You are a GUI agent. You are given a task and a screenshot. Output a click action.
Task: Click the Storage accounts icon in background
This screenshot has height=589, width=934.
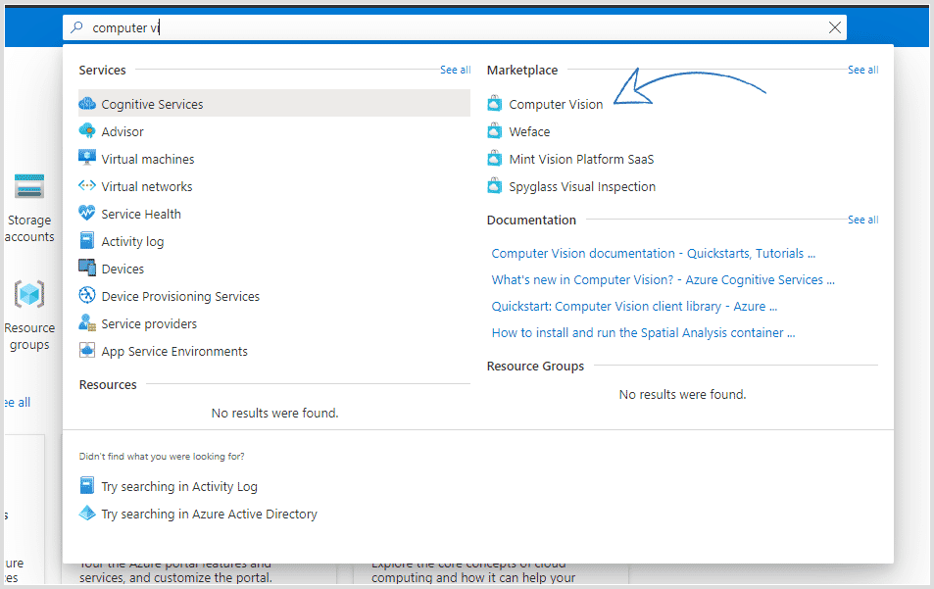click(29, 186)
